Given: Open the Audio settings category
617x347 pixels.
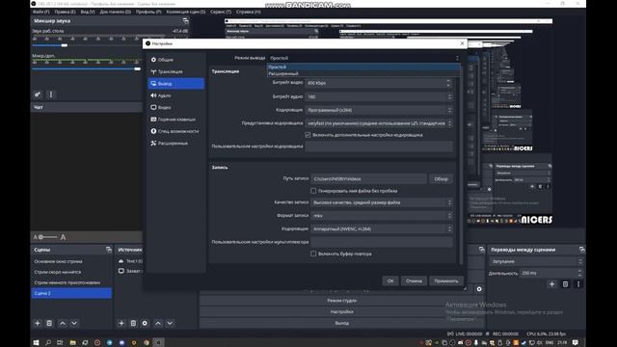Looking at the screenshot, I should click(175, 95).
